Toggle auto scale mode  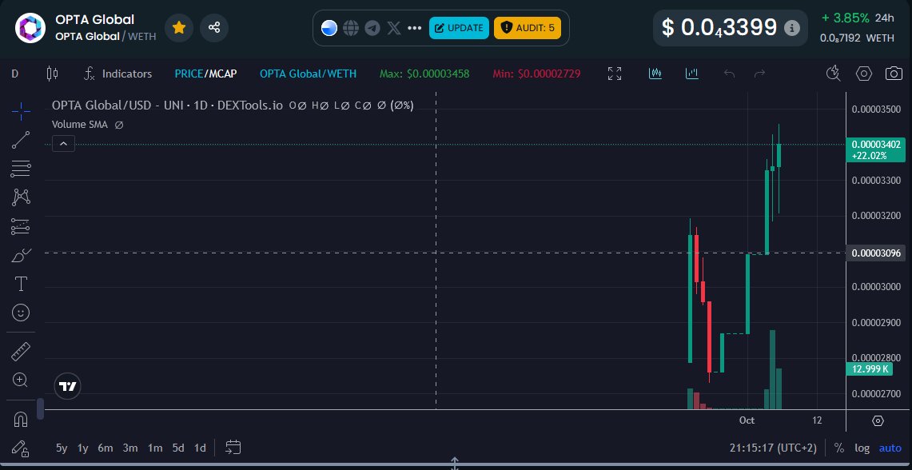point(890,448)
